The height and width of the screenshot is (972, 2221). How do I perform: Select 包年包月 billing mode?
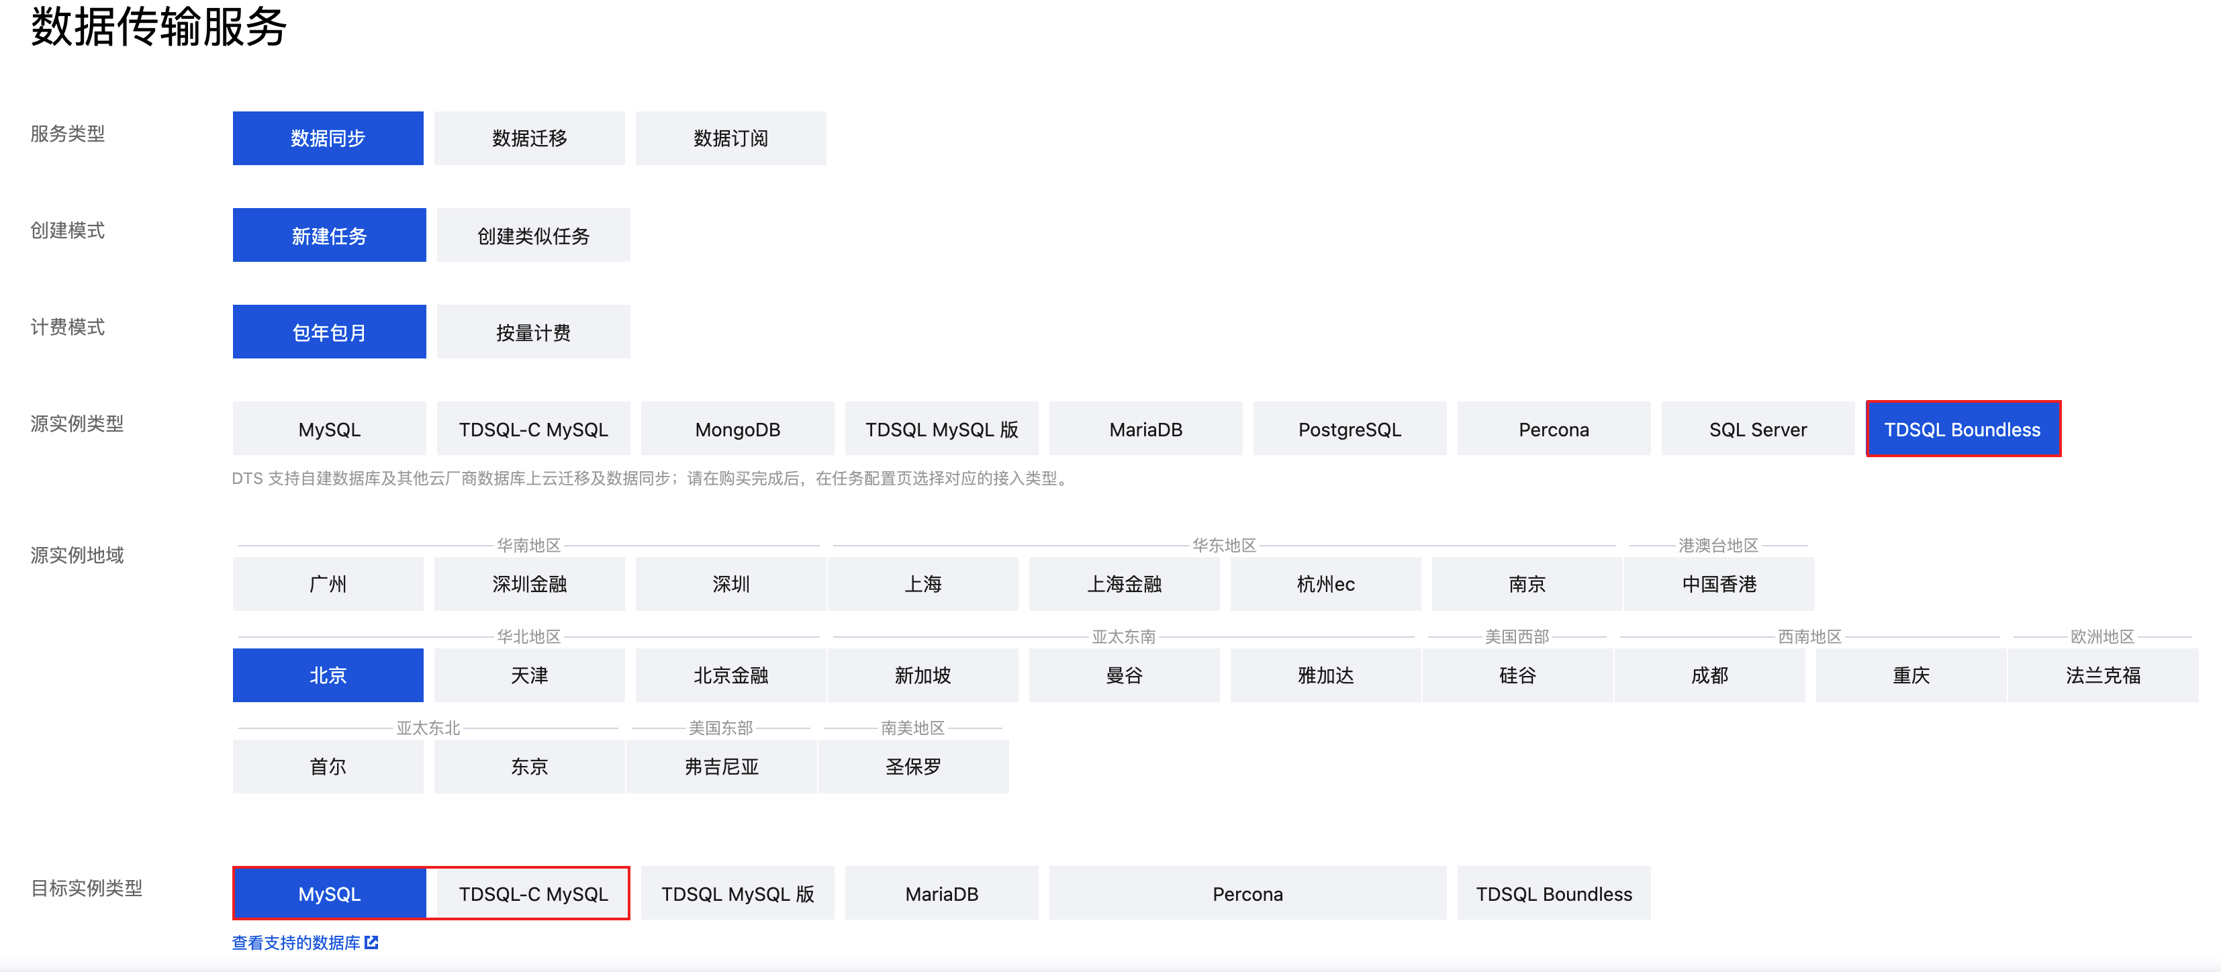click(x=328, y=332)
